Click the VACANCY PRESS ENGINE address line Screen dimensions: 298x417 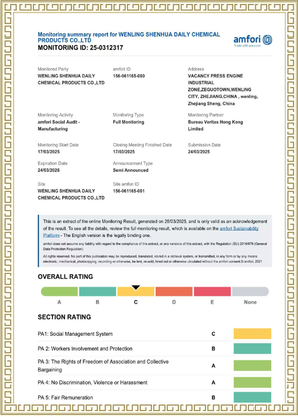[216, 76]
